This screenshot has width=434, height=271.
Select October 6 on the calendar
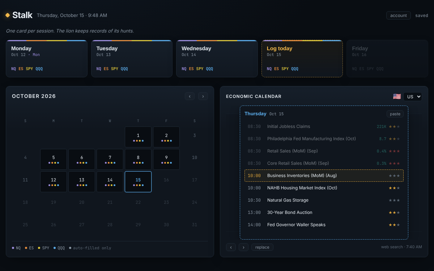[x=82, y=159]
